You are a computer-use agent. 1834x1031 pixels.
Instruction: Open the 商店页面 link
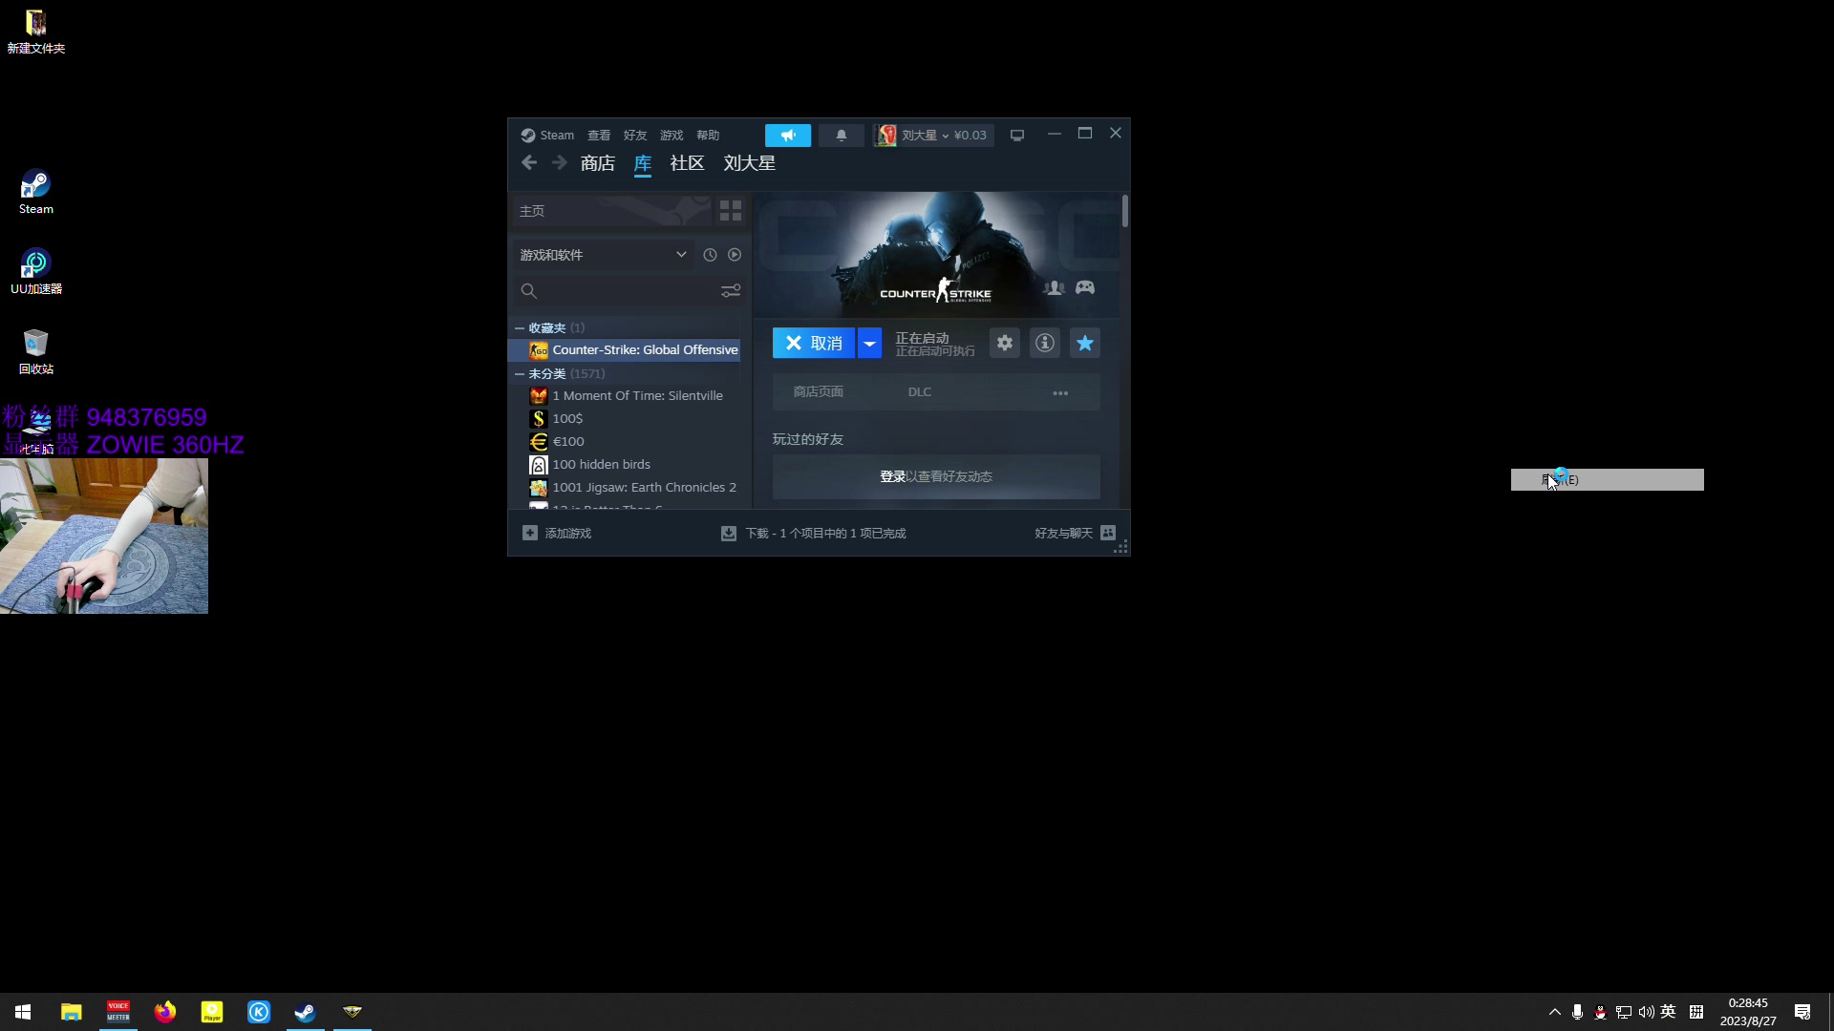(x=819, y=392)
